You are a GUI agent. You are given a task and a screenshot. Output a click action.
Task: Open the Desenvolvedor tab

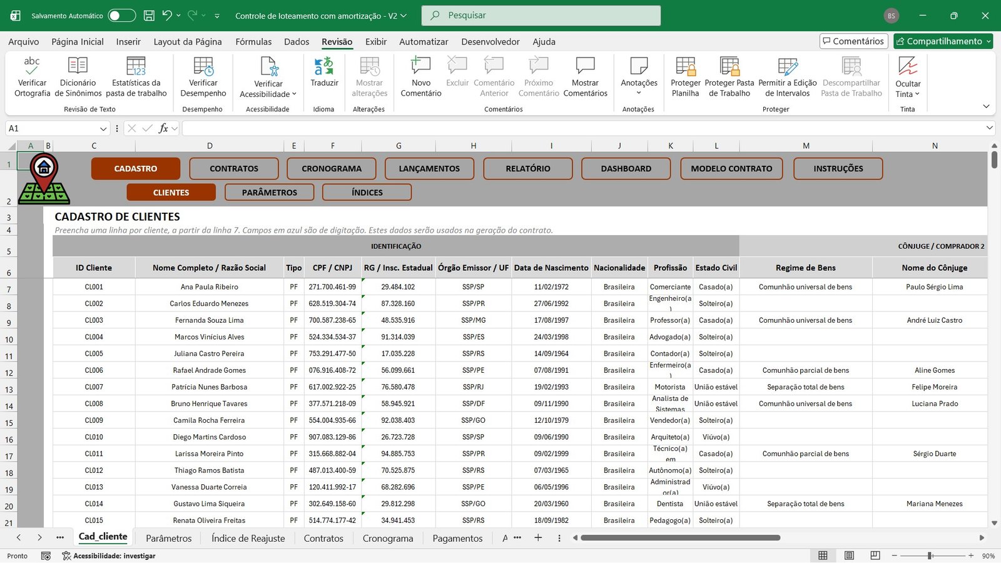point(490,41)
